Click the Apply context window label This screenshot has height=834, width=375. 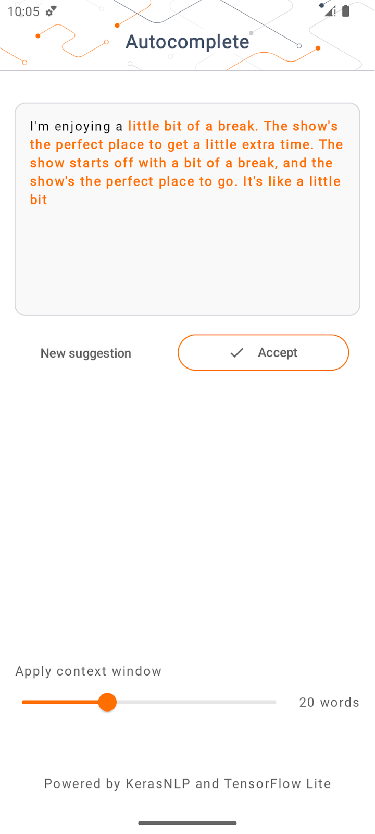88,671
